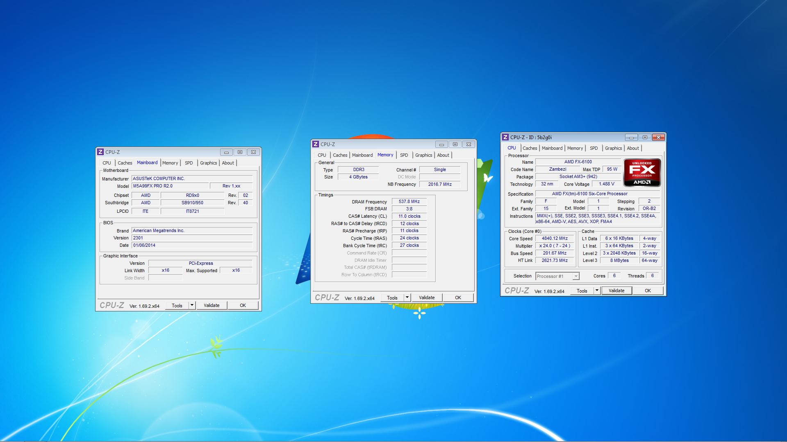This screenshot has height=442, width=787.
Task: Close the Memory CPU-Z window
Action: 469,144
